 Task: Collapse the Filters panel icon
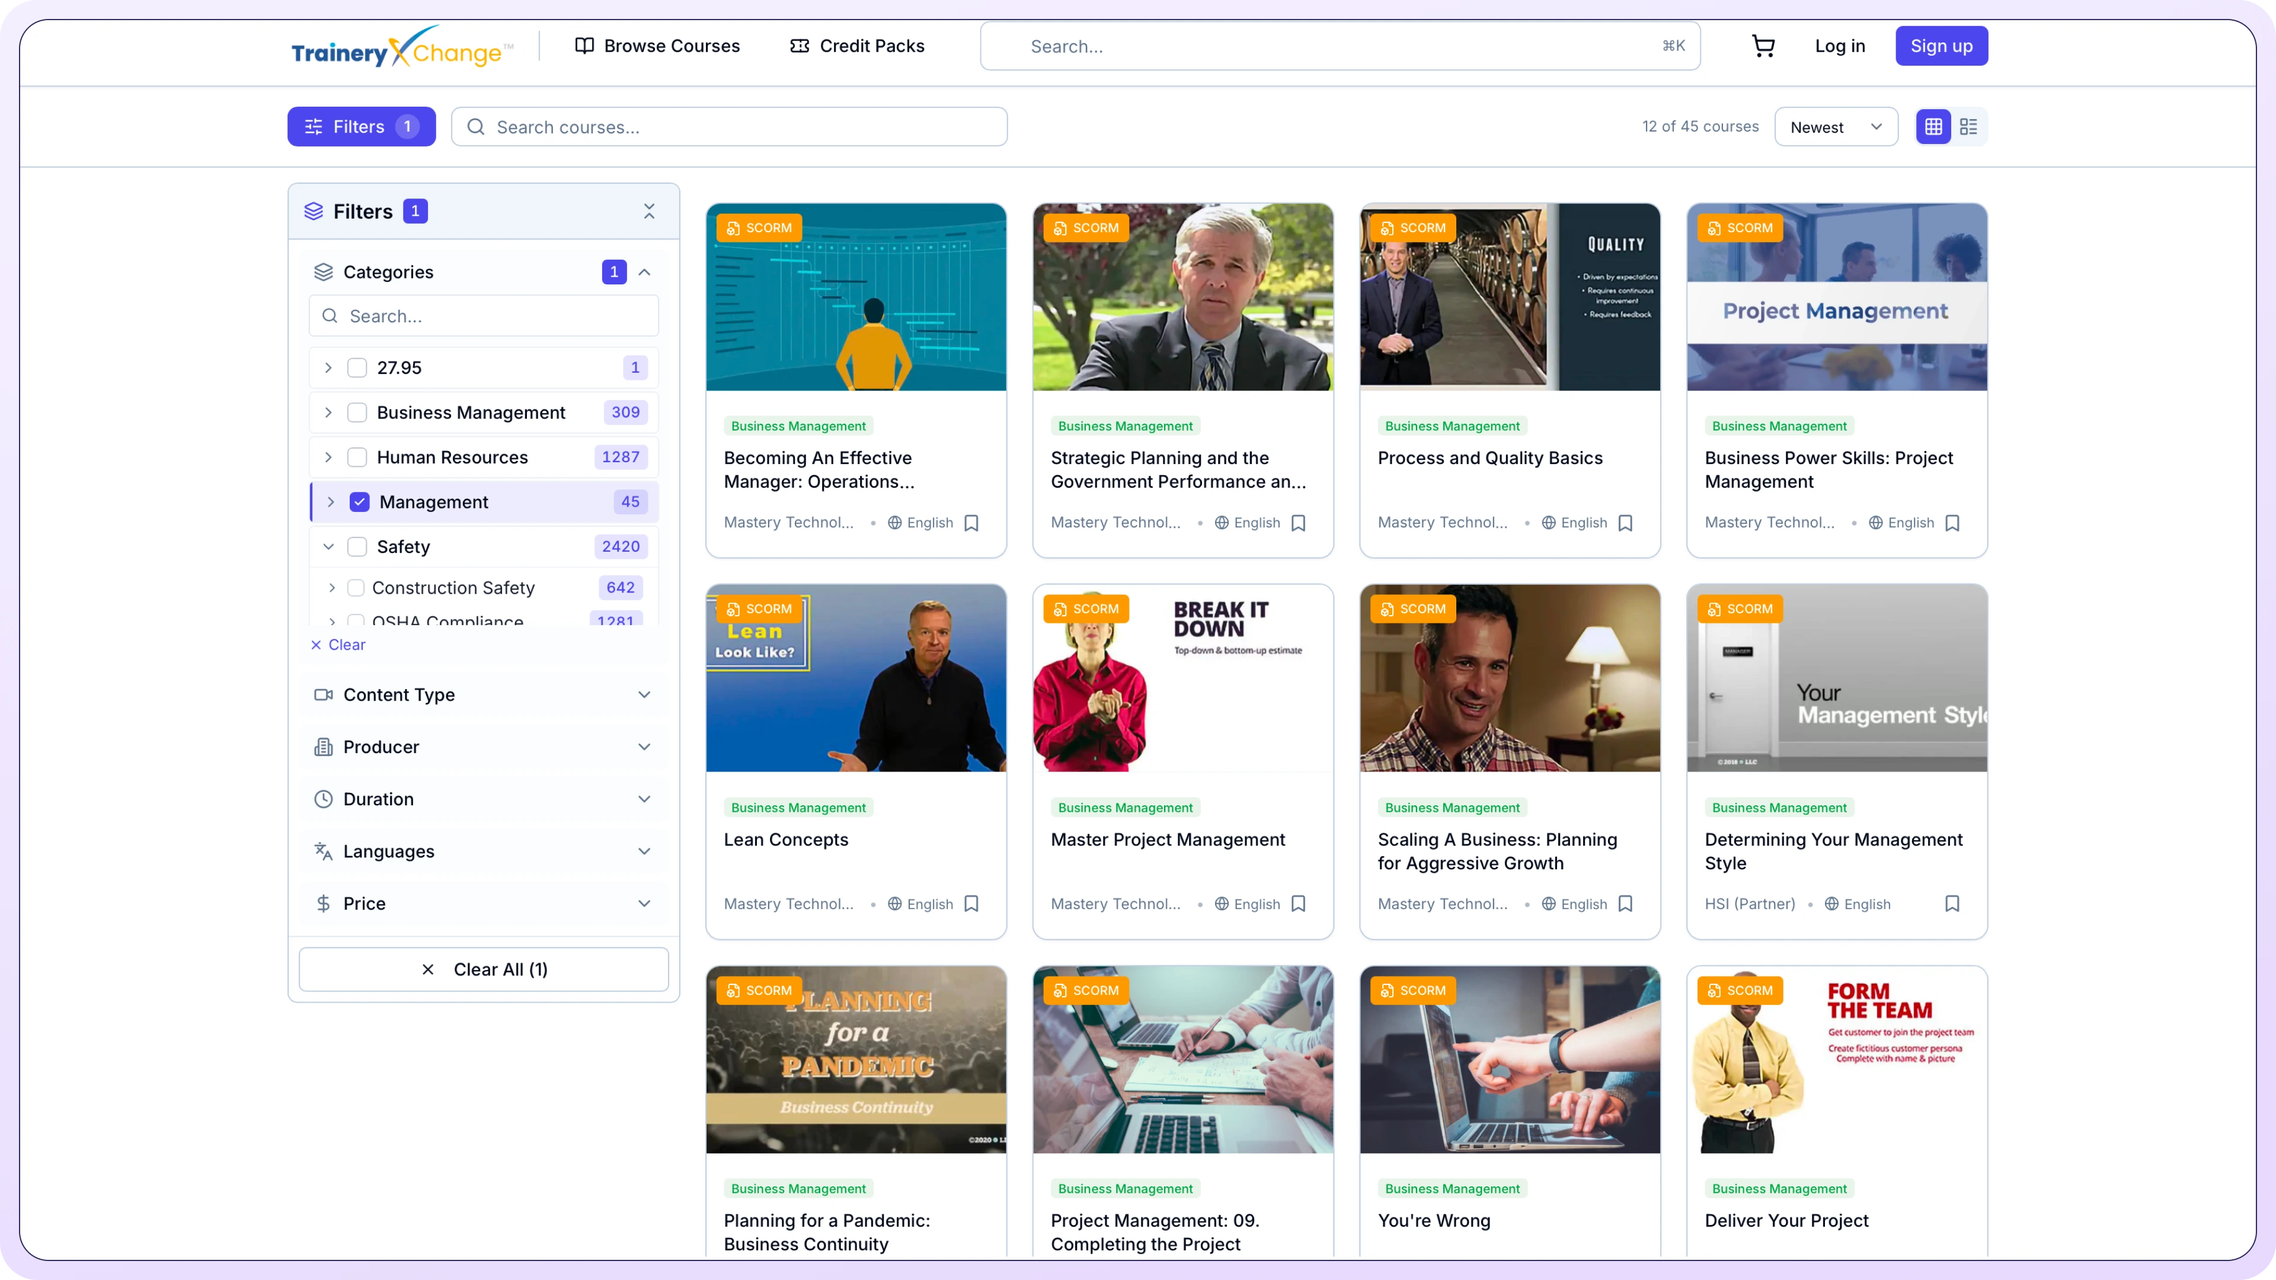pyautogui.click(x=650, y=211)
